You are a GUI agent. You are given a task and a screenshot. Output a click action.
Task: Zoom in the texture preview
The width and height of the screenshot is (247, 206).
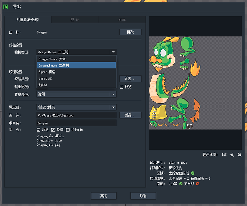coord(232,154)
